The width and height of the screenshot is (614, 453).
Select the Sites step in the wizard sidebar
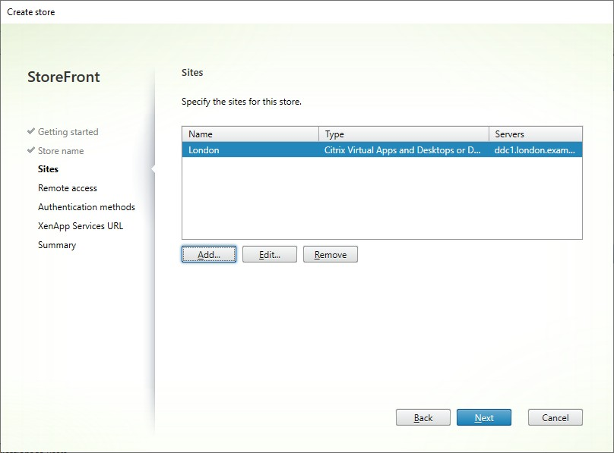[x=48, y=169]
